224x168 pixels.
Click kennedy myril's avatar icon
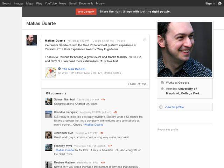pyautogui.click(x=49, y=147)
